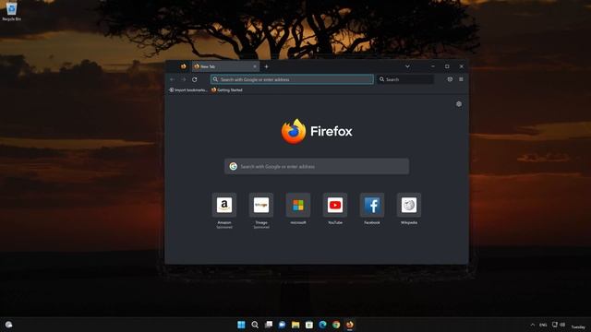Launch Microsoft Edge from taskbar
The width and height of the screenshot is (591, 332).
click(x=322, y=325)
